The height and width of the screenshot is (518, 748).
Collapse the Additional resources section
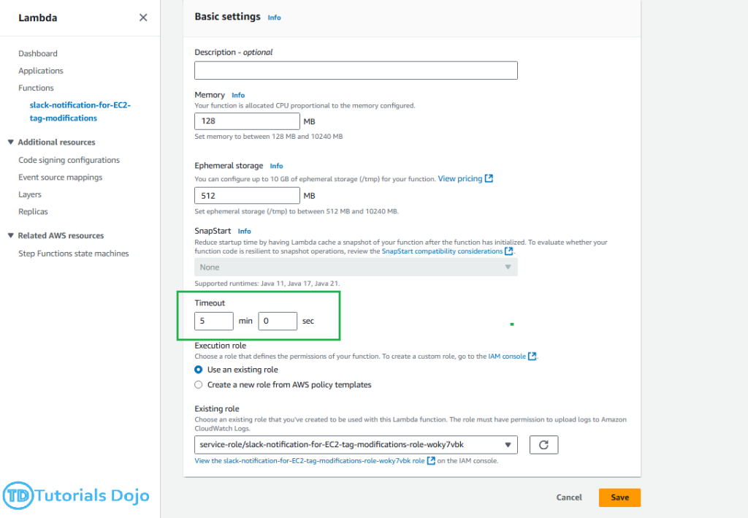pyautogui.click(x=11, y=142)
